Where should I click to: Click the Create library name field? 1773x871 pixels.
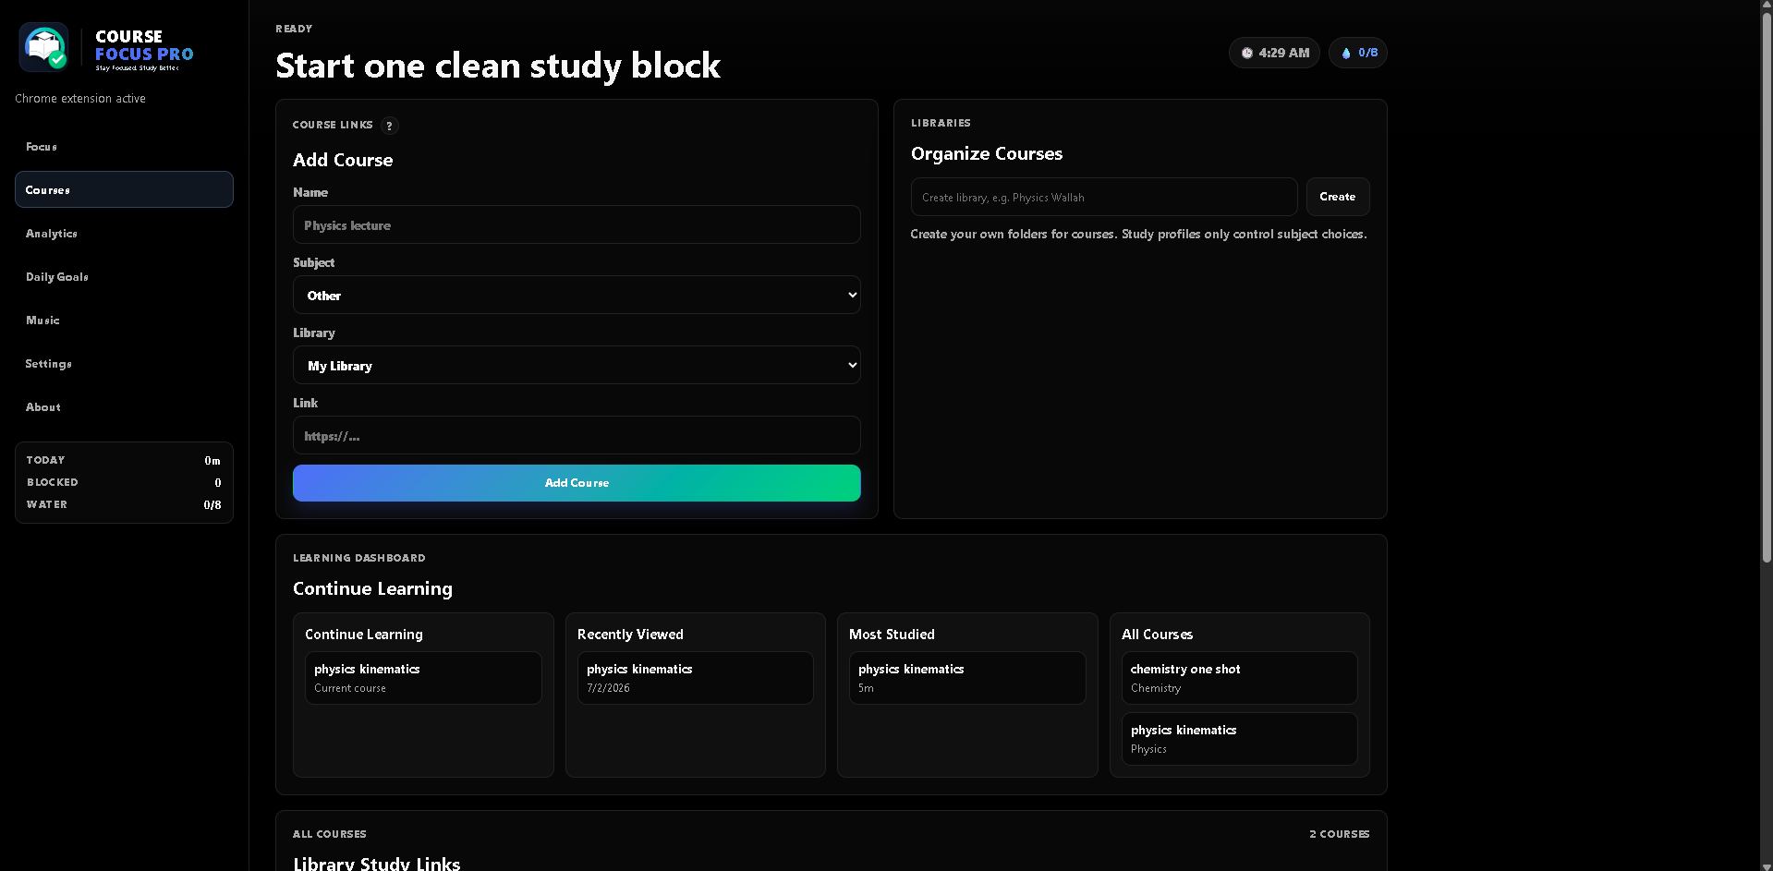(x=1104, y=197)
